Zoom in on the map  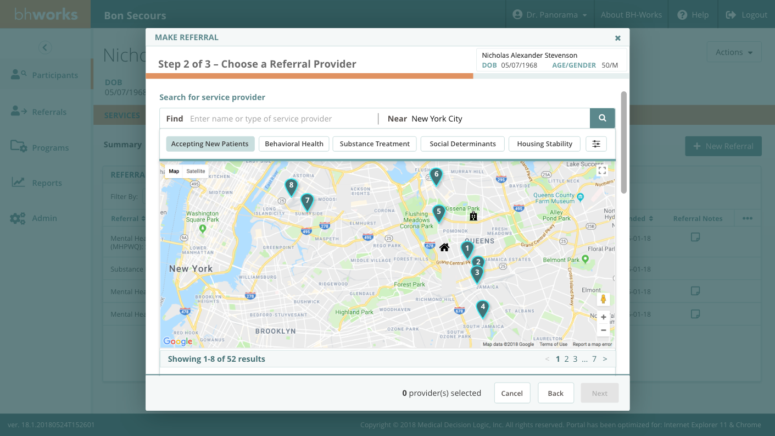point(604,317)
